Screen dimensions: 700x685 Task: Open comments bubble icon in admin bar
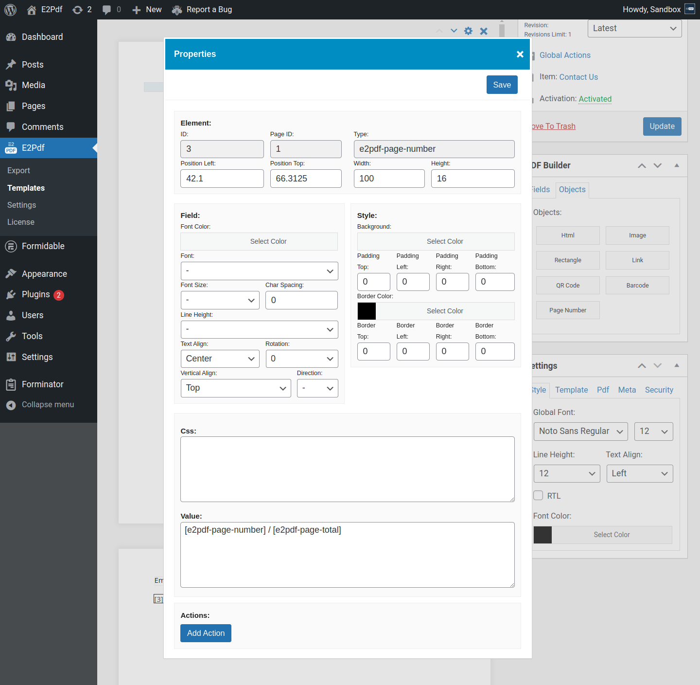click(x=107, y=10)
